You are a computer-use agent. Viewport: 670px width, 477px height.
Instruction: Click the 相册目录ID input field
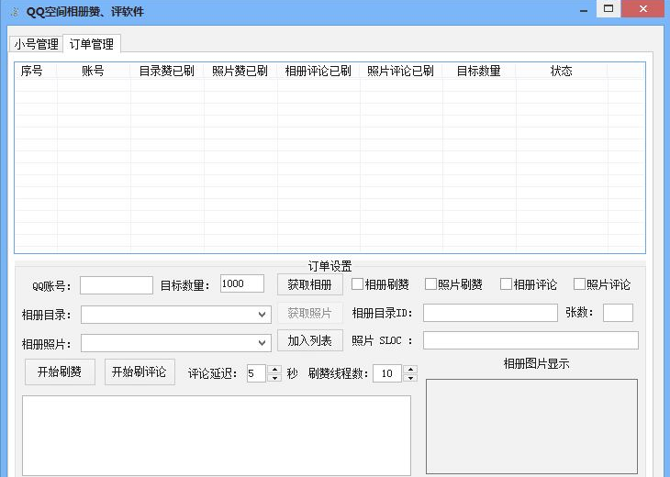coord(490,313)
